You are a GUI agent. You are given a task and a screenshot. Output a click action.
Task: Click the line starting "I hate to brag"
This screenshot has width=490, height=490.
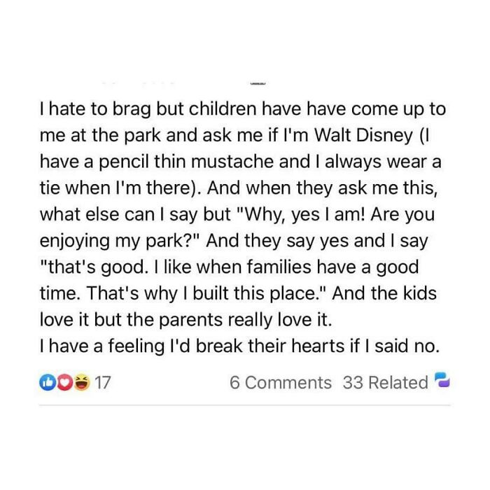point(243,111)
